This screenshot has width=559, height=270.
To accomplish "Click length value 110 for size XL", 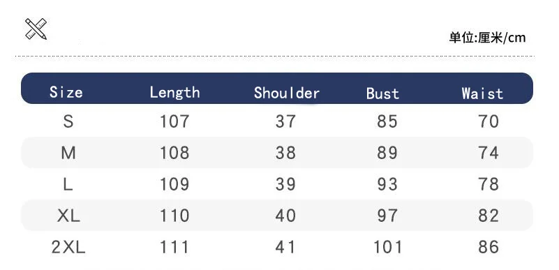I will (174, 216).
